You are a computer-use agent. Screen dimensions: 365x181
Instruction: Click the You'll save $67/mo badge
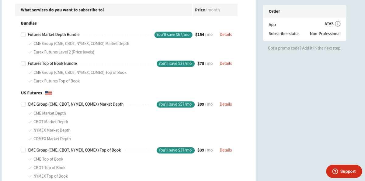[173, 34]
